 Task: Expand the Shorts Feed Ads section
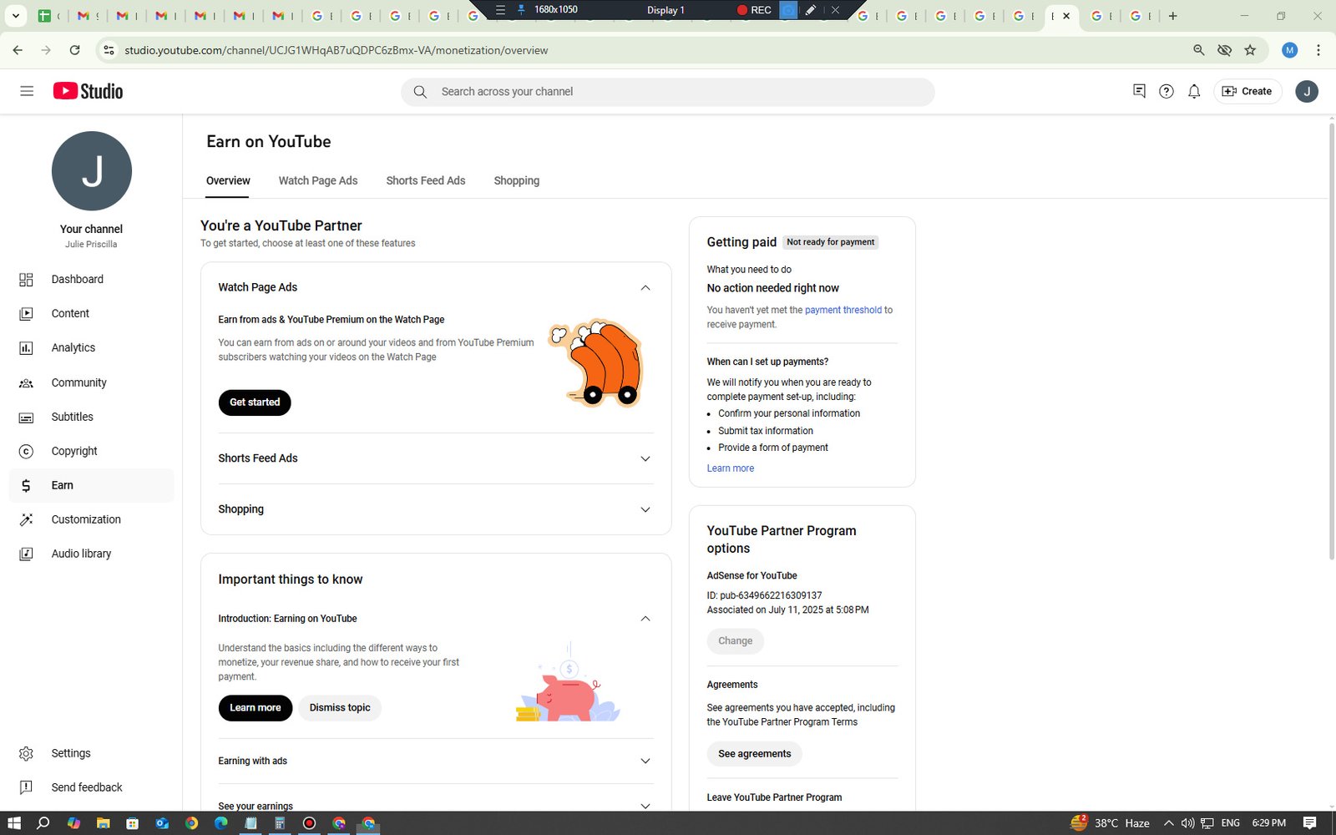(x=645, y=458)
